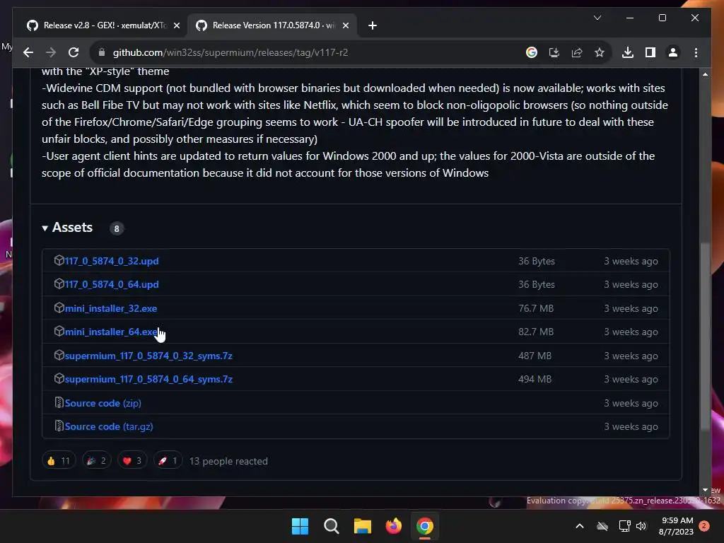The height and width of the screenshot is (543, 724).
Task: Open File Explorer from taskbar
Action: (x=363, y=526)
